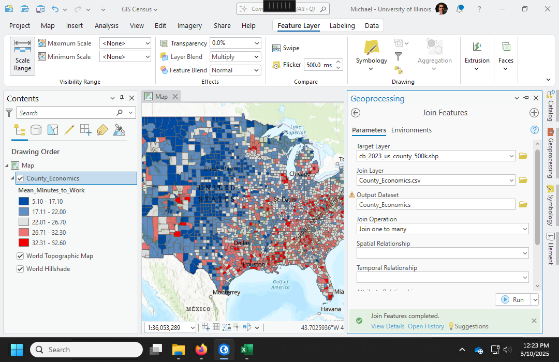
Task: Click the snapping icon in map status bar
Action: [205, 327]
